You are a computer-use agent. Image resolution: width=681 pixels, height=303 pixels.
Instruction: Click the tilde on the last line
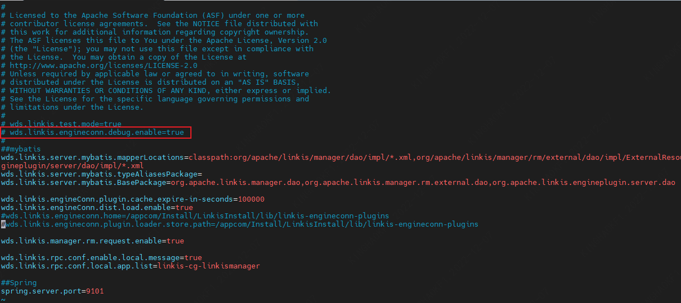3,300
